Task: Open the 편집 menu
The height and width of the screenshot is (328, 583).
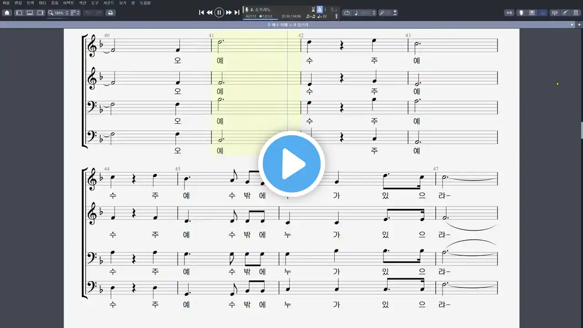Action: (18, 3)
